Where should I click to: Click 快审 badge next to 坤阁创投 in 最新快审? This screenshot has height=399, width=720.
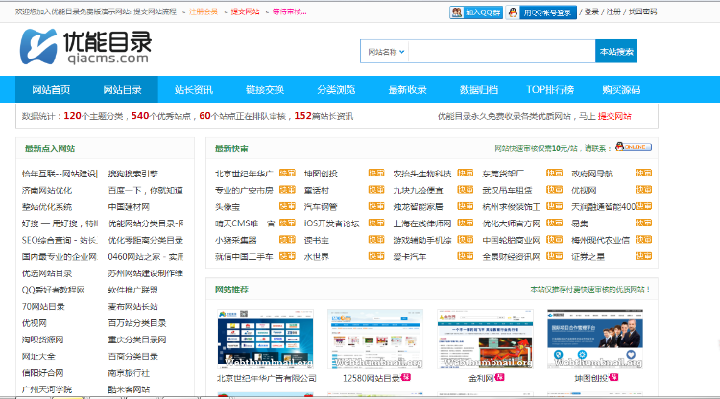(x=376, y=173)
